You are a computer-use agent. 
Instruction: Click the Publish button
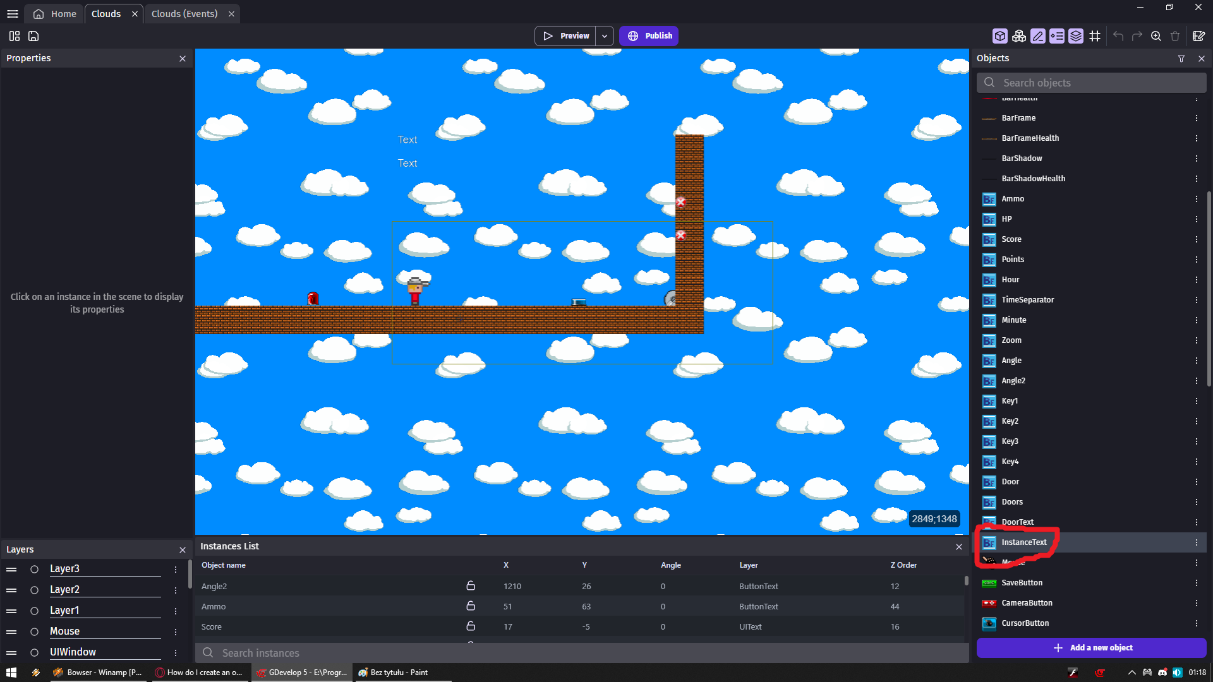[x=649, y=36]
